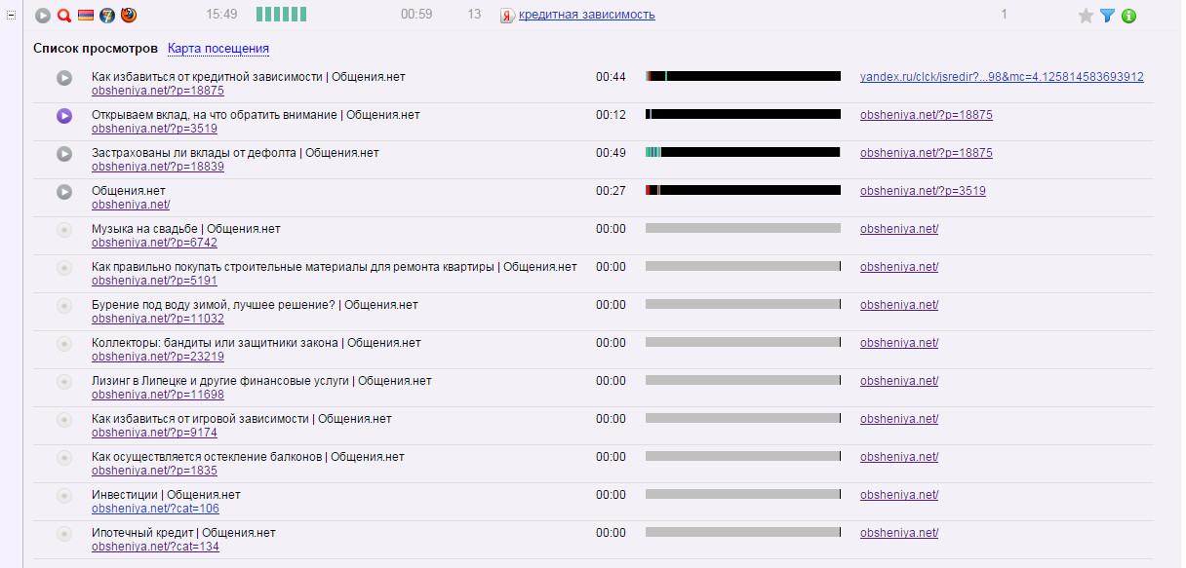1186x568 pixels.
Task: Click the inactive play icon for Ипотечный кредит row
Action: point(64,534)
